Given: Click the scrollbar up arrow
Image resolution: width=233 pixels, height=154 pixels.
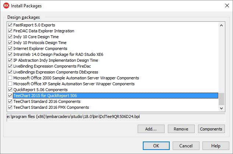Looking at the screenshot, I should (x=222, y=25).
